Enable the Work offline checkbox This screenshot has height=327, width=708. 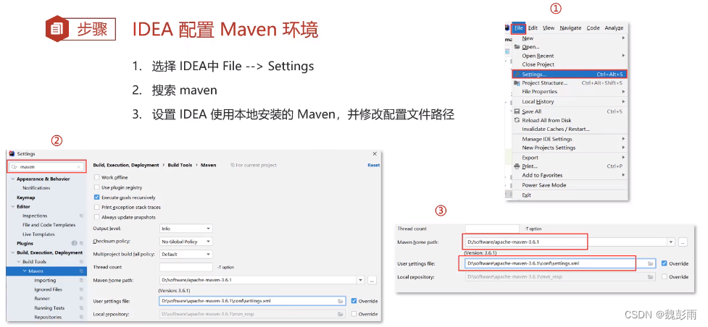[x=96, y=177]
